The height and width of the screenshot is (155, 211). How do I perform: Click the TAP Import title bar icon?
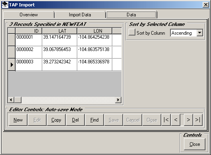click(5, 5)
